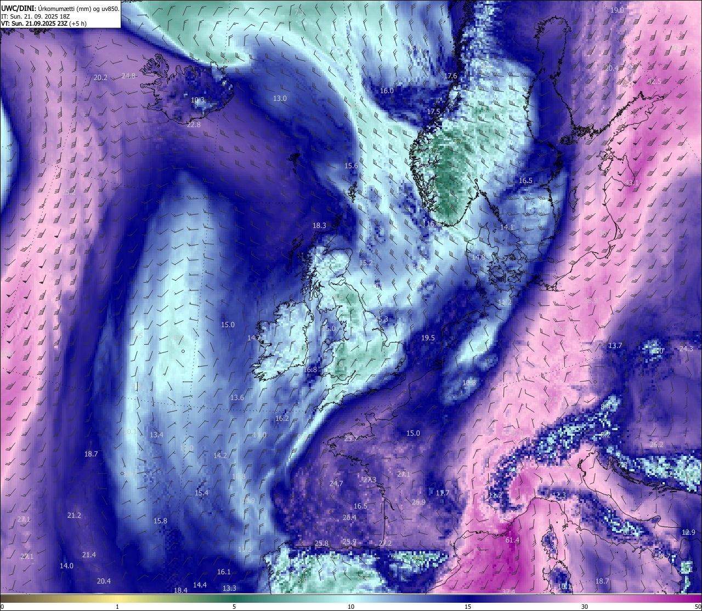Click the 61.4 value near Corsica
The image size is (702, 611).
[512, 540]
